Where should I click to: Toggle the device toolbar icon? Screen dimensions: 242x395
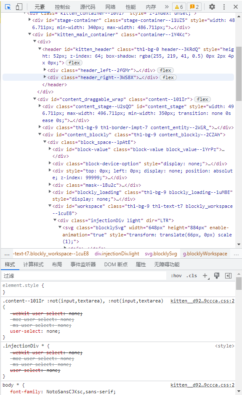coord(19,7)
